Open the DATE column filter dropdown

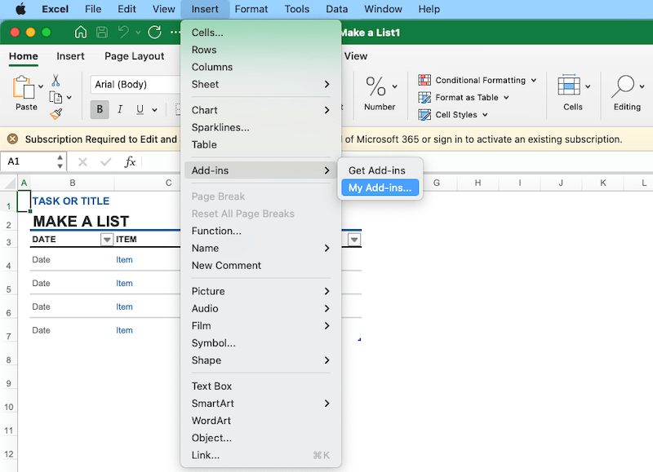click(107, 240)
